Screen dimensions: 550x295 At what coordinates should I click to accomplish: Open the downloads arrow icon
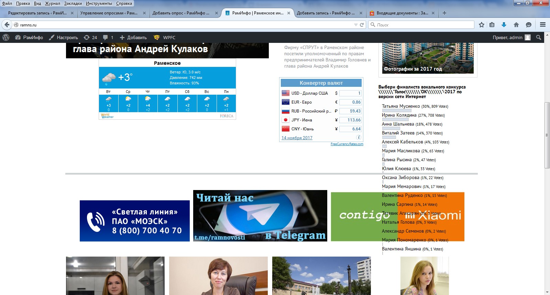(x=504, y=25)
